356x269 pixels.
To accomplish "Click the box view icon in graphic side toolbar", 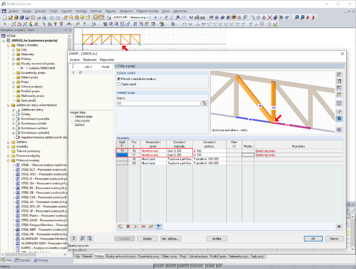I will click(339, 103).
